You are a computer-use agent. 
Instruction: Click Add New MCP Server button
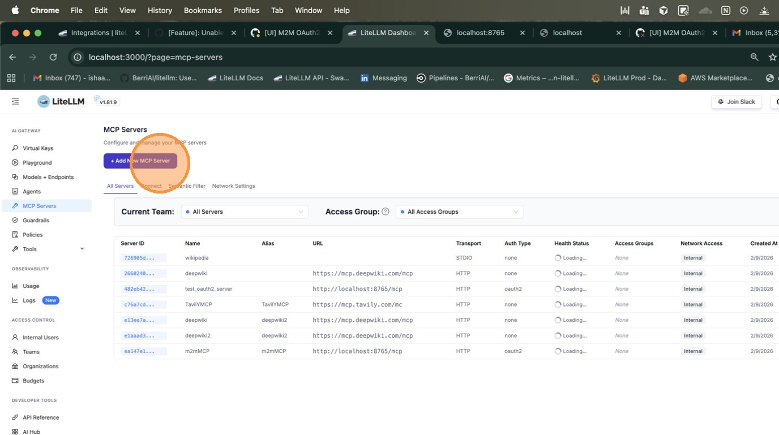140,161
